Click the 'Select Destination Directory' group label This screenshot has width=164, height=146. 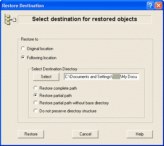[x=54, y=69]
